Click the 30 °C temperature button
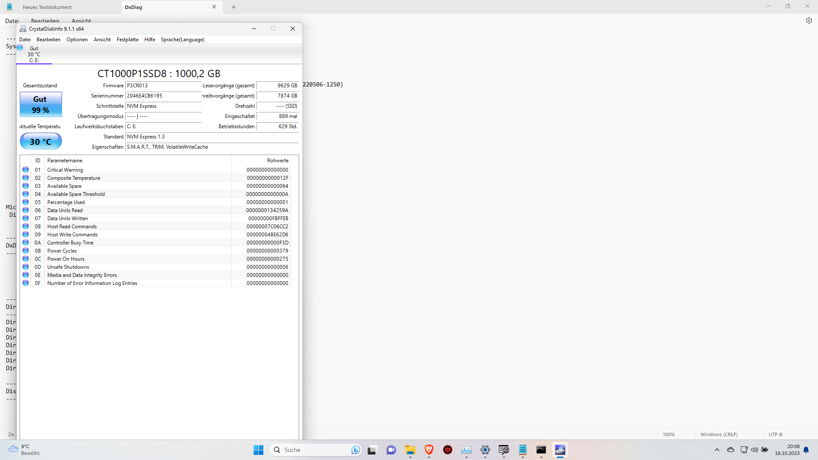The width and height of the screenshot is (818, 460). pyautogui.click(x=41, y=141)
